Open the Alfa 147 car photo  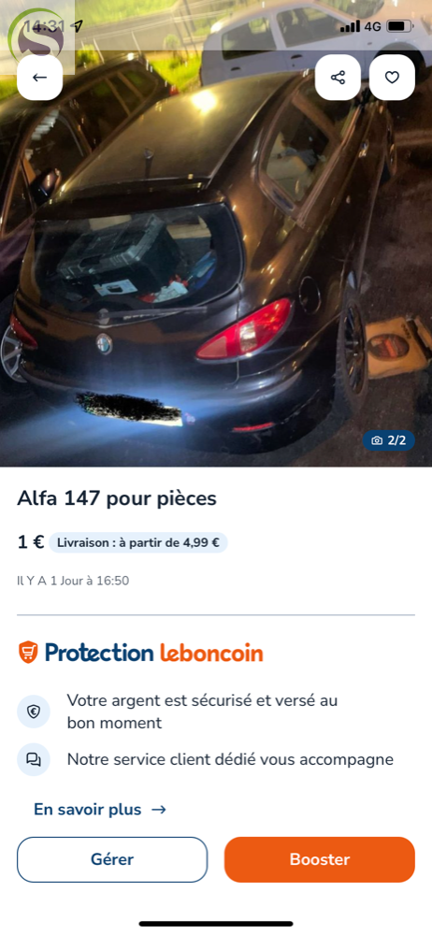[216, 251]
